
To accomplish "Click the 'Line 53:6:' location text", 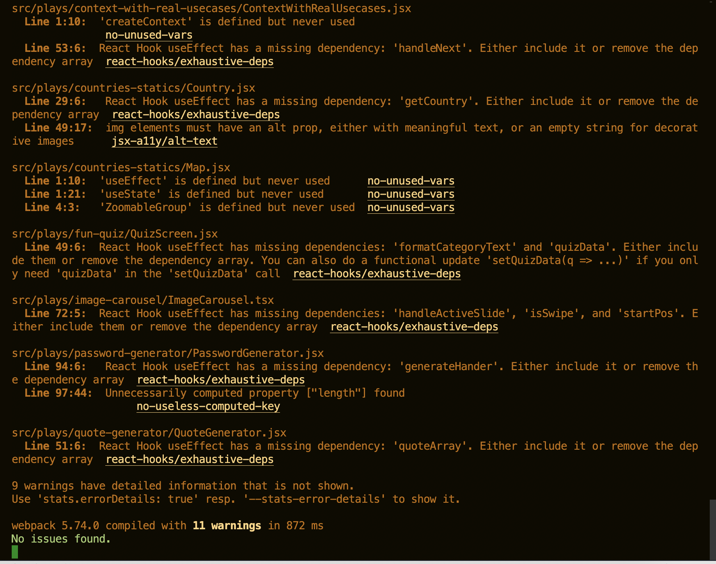I will pyautogui.click(x=55, y=48).
